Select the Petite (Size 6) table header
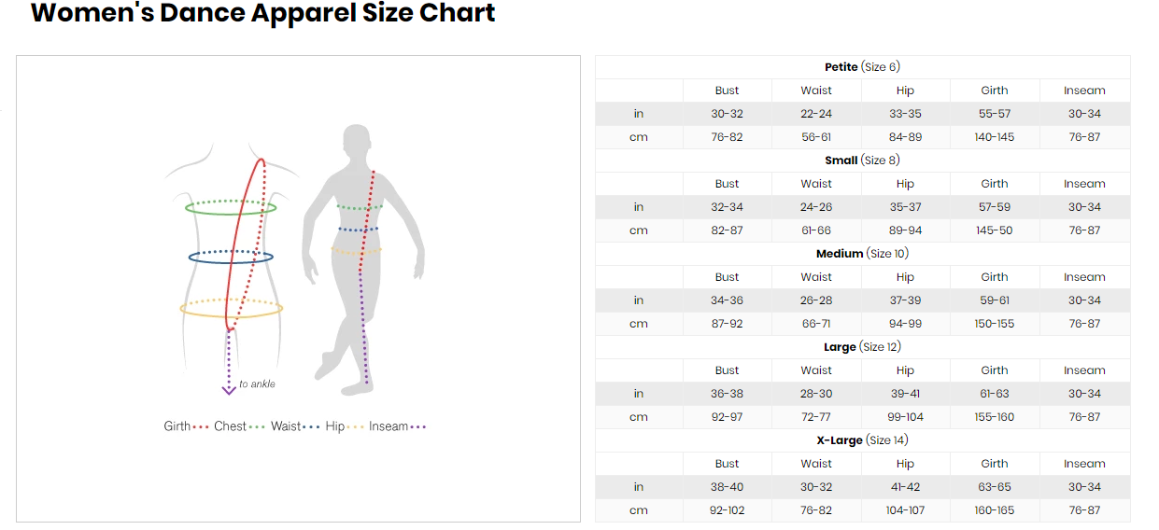Viewport: 1159px width, 530px height. pyautogui.click(x=862, y=67)
